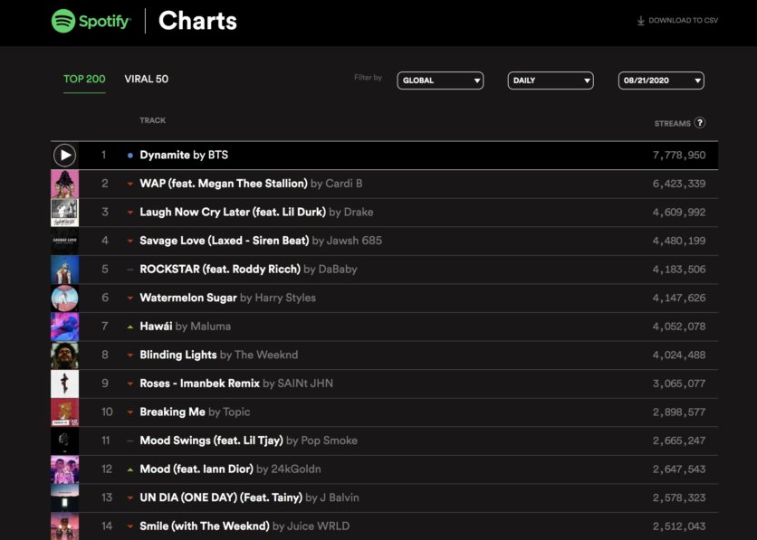Expand the DAILY frequency dropdown
Screen dimensions: 757x540
pyautogui.click(x=551, y=81)
